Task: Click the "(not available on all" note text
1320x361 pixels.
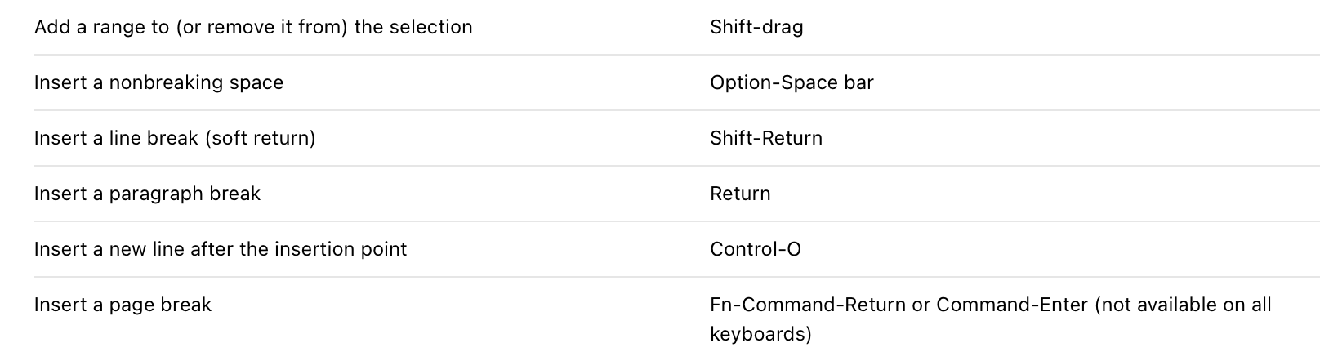Action: click(1183, 305)
